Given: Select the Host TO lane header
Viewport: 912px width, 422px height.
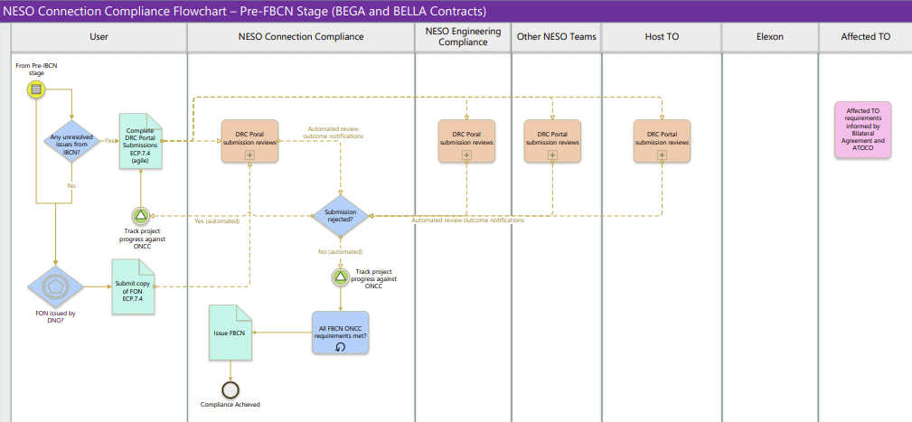Looking at the screenshot, I should pos(662,37).
